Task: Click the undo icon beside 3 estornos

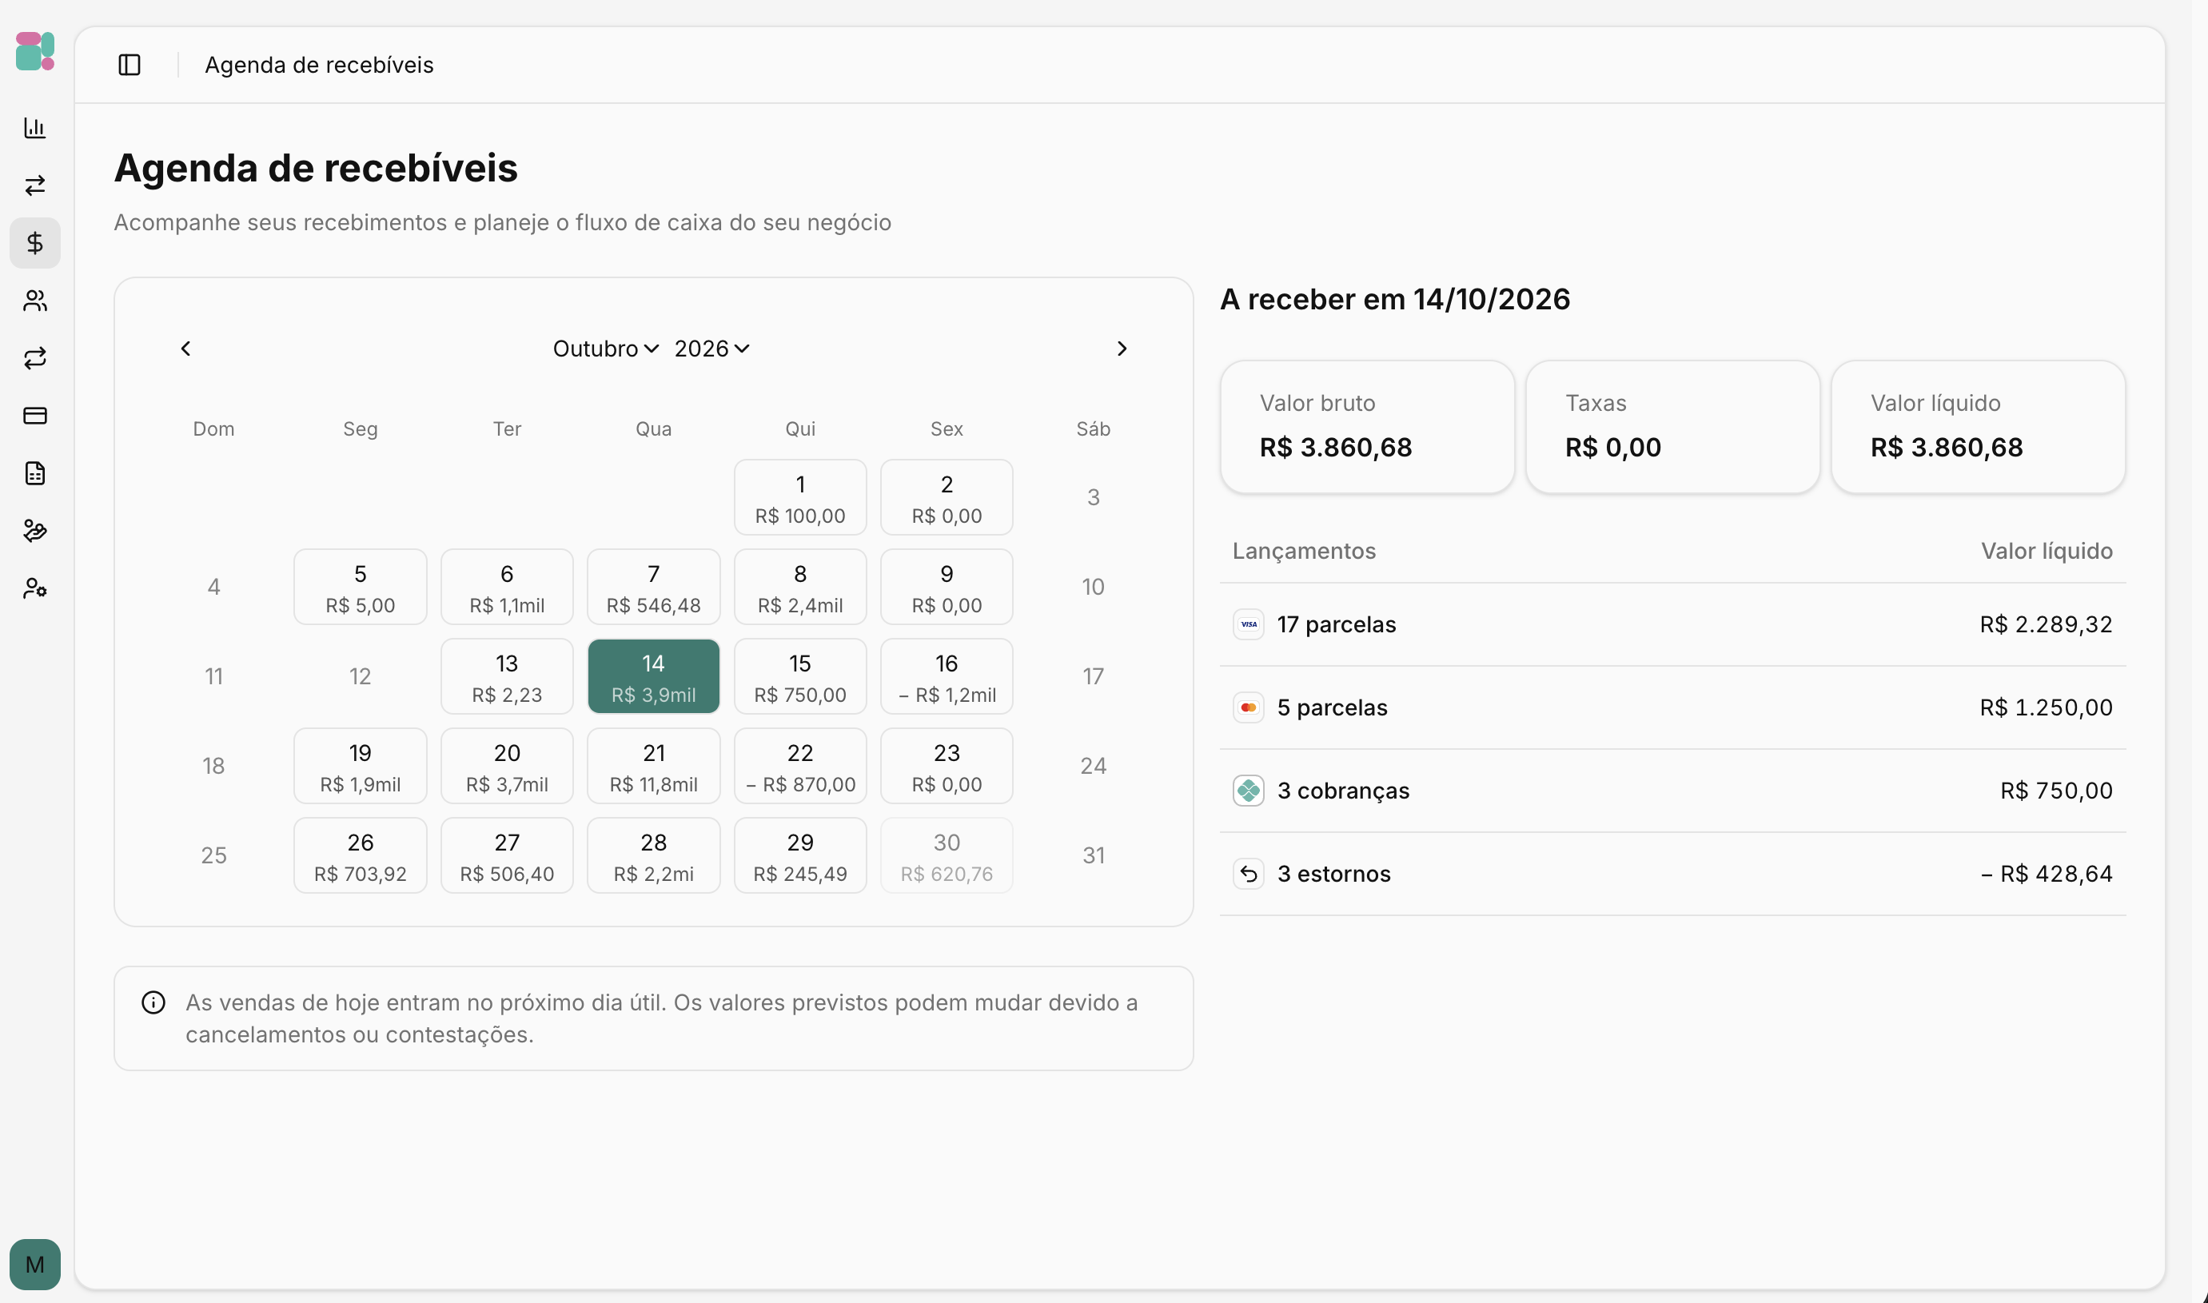Action: coord(1249,875)
